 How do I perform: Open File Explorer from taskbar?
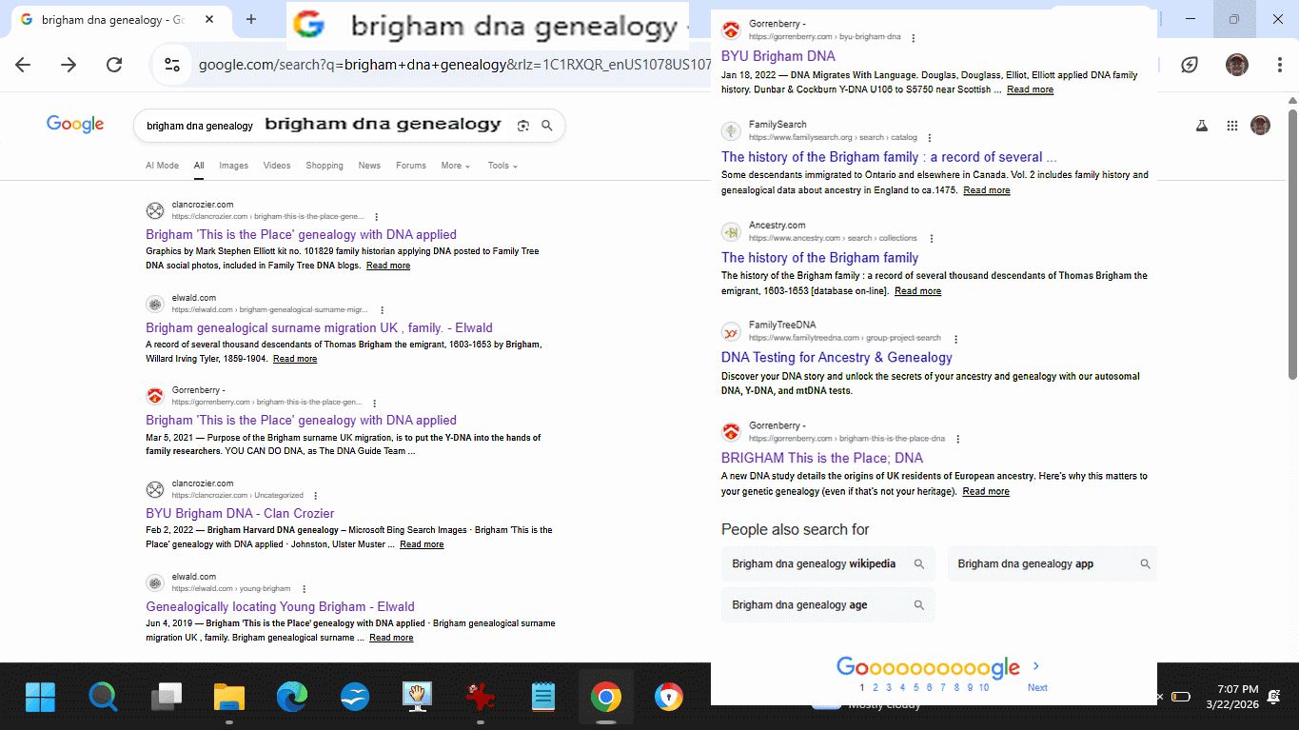(229, 698)
